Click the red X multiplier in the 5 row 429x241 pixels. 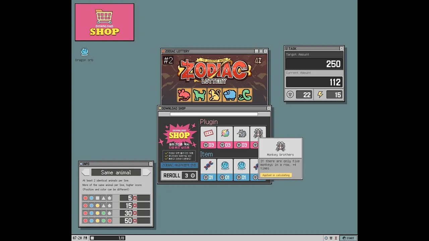[135, 198]
